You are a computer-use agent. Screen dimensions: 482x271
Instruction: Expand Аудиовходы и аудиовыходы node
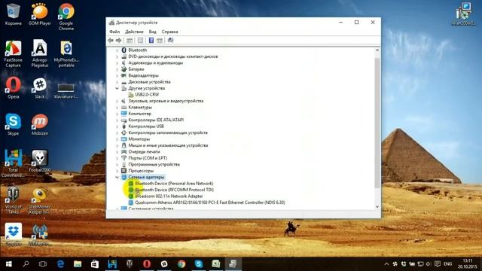click(117, 63)
